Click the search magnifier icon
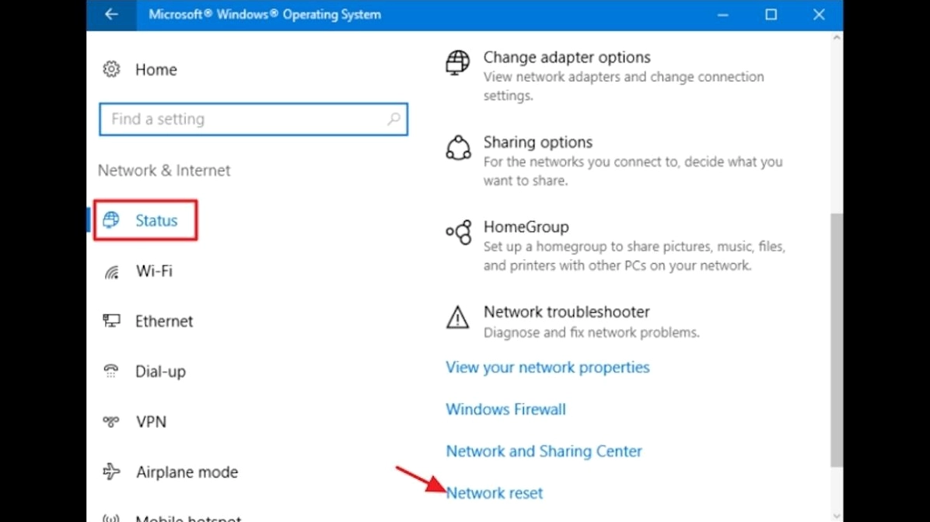This screenshot has width=930, height=522. 393,119
